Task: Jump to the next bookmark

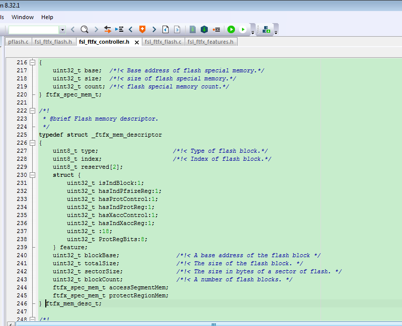Action: [154, 30]
